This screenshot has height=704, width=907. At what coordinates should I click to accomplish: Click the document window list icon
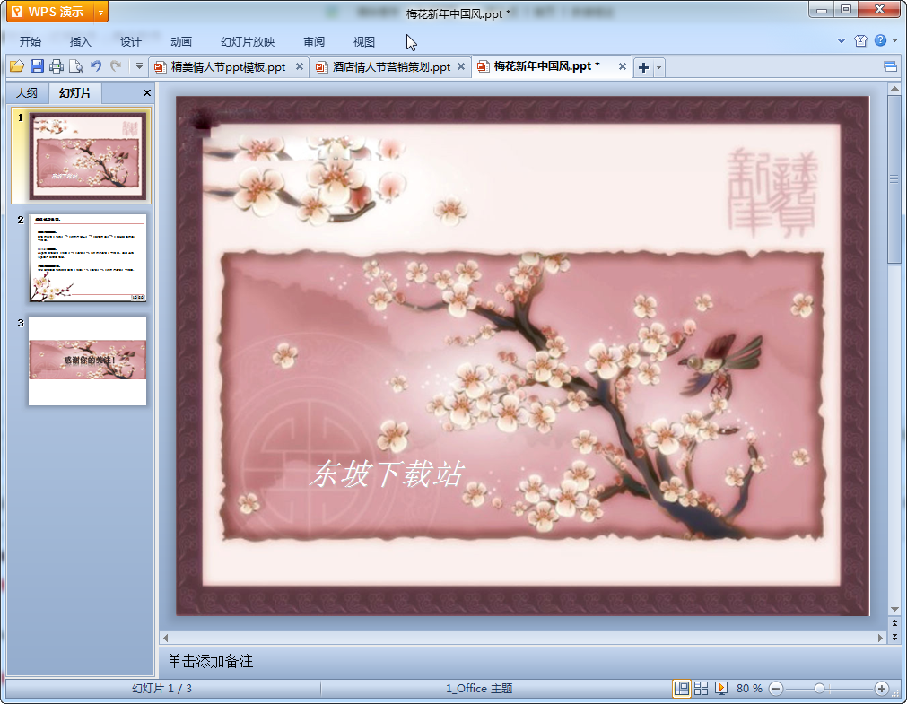tap(890, 66)
